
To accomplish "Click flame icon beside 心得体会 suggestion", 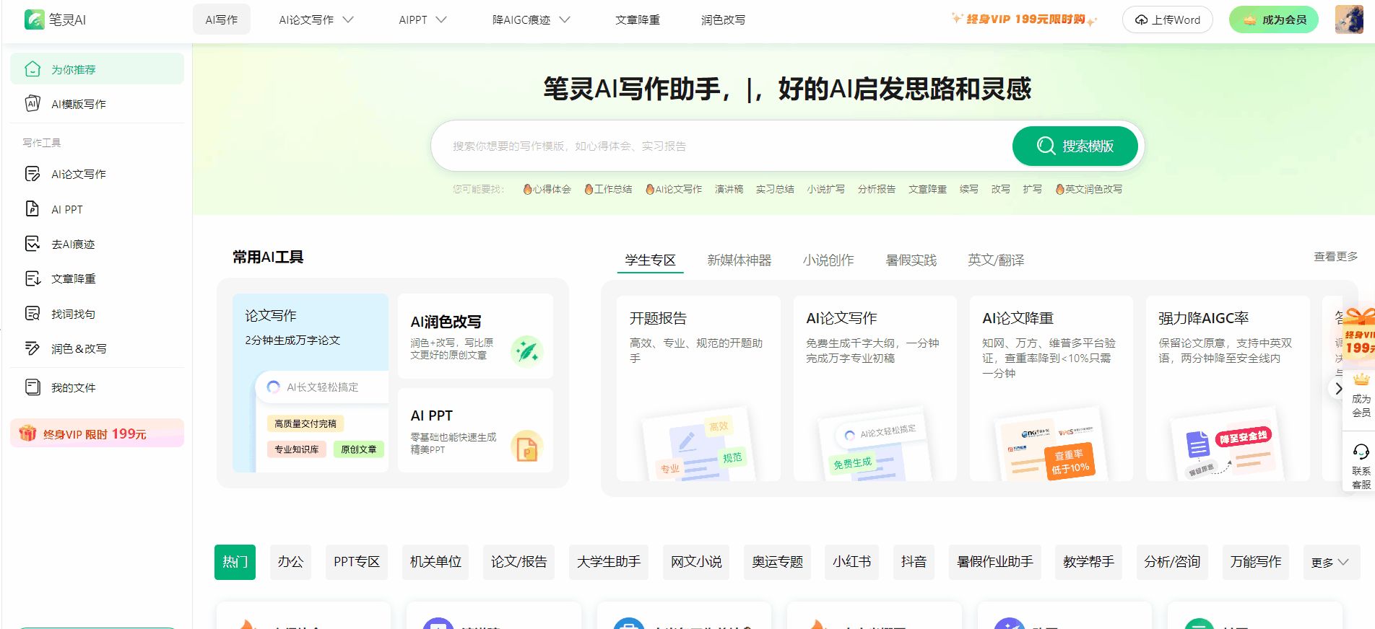I will [527, 189].
